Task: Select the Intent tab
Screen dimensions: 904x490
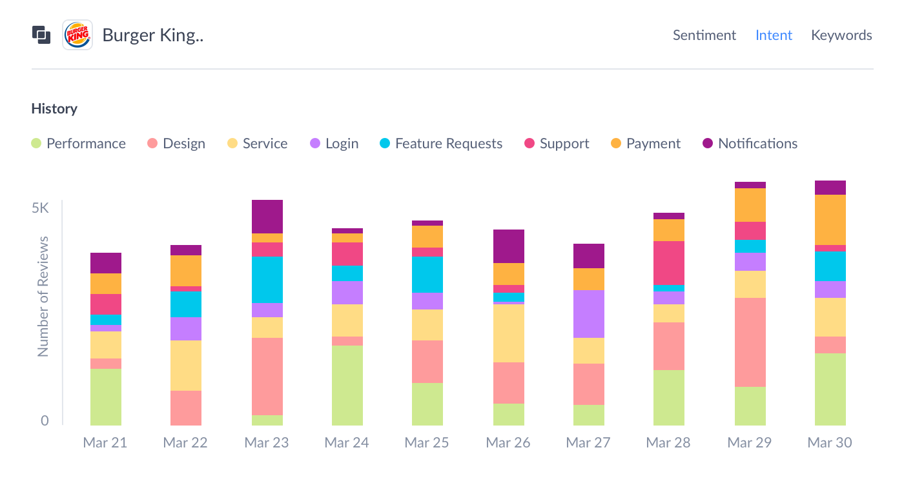Action: tap(774, 35)
